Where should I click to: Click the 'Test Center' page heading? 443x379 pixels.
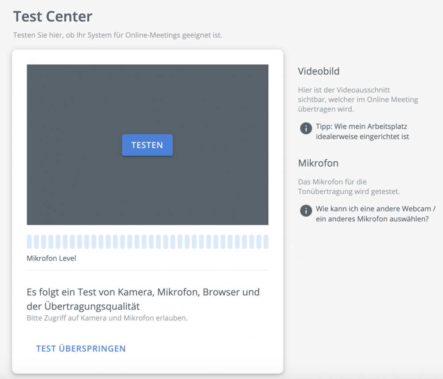tap(53, 16)
